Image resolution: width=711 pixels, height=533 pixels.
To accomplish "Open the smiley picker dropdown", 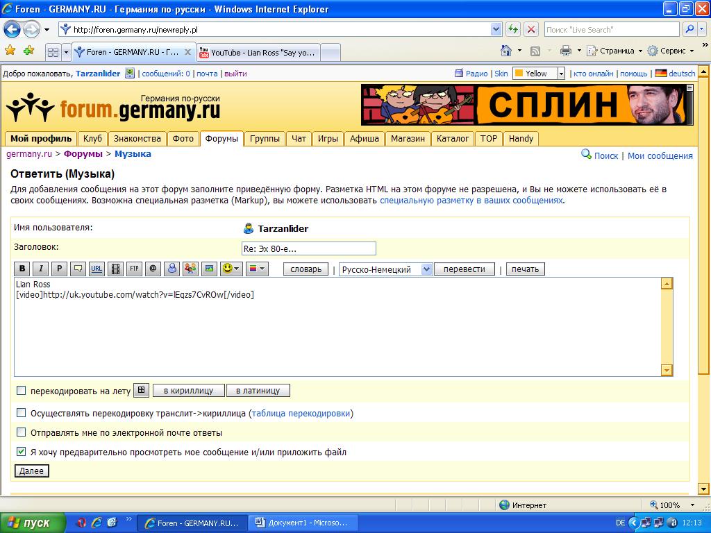I will (x=231, y=269).
